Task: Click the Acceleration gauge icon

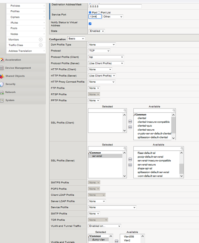Action: [2, 60]
